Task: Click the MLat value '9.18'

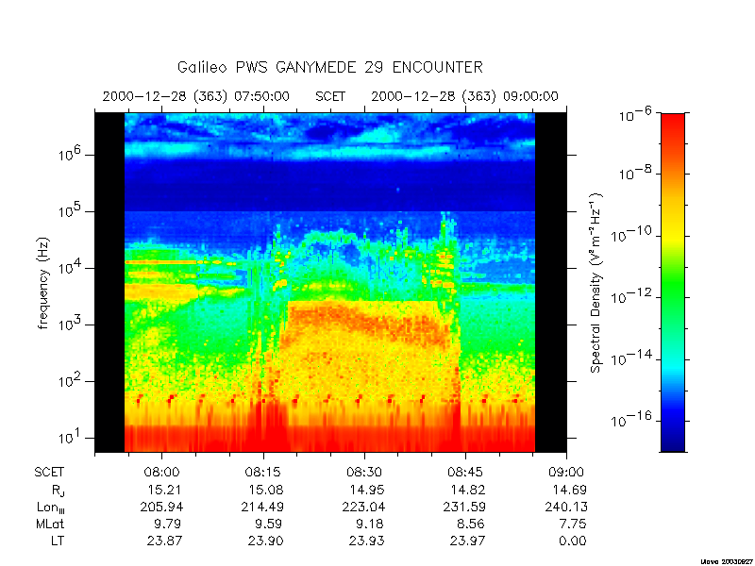Action: coord(371,524)
